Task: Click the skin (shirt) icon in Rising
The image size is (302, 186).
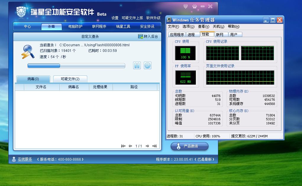Action: pyautogui.click(x=195, y=6)
